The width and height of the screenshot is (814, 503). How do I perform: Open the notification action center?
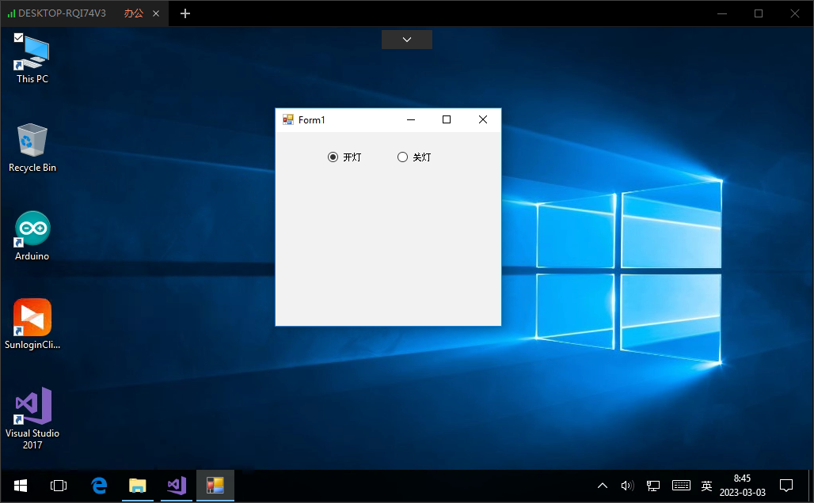(x=786, y=486)
